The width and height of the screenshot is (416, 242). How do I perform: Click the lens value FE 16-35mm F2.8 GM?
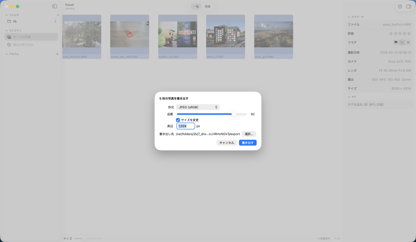[x=395, y=70]
